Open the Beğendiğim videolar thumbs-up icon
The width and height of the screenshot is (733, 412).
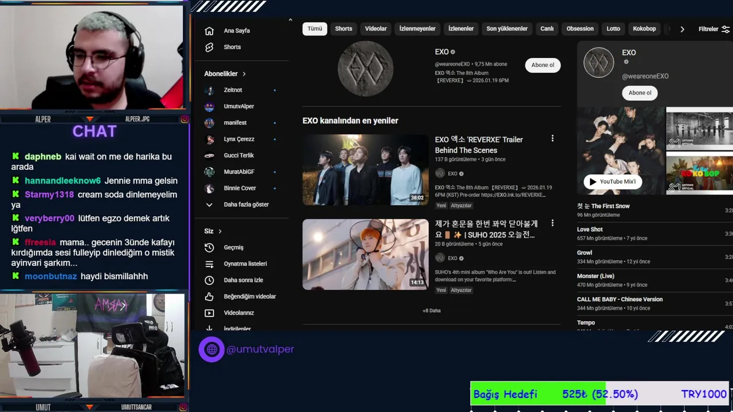(209, 296)
